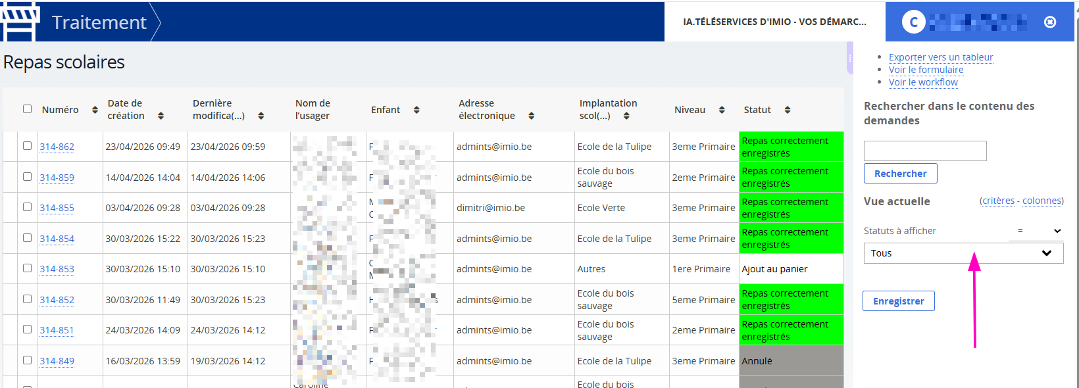
Task: Sort by Dernière modification arrows
Action: pyautogui.click(x=261, y=116)
